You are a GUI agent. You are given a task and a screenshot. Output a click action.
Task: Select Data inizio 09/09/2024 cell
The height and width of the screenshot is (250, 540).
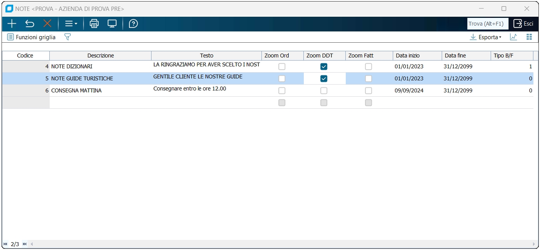click(x=417, y=90)
